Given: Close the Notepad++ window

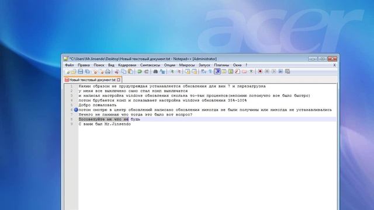Looking at the screenshot, I should click(333, 58).
